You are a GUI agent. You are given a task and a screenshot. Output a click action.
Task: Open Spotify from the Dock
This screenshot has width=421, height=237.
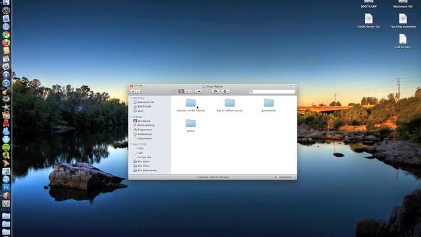click(6, 147)
